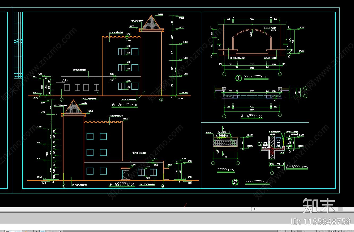Select the '????????1:50' detail title text
Image resolution: width=354 pixels, height=232 pixels.
pos(255,77)
